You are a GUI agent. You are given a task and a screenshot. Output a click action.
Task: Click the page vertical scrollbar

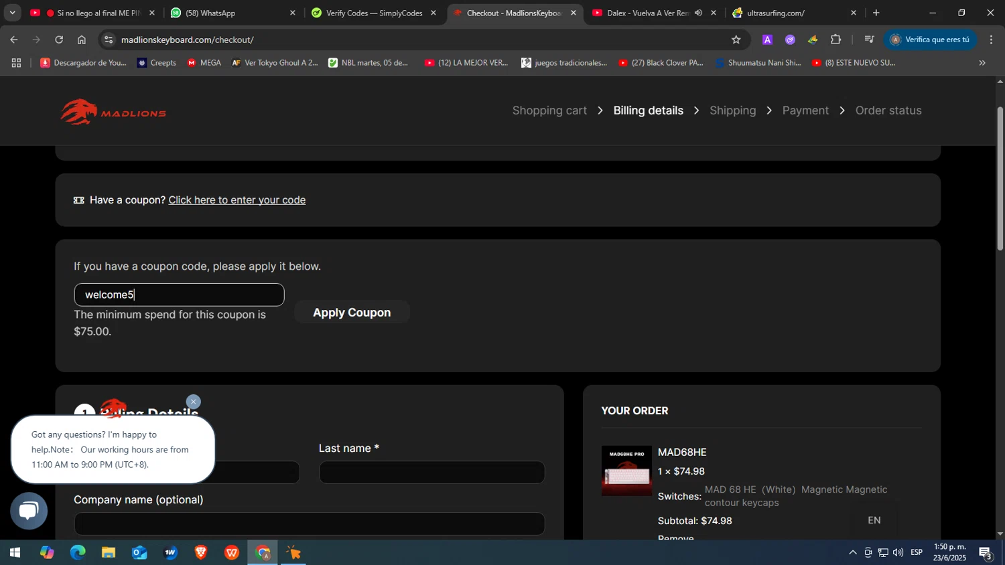(x=1000, y=179)
